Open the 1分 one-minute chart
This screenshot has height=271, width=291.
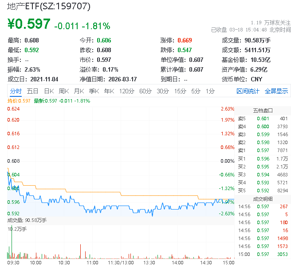[210, 91]
